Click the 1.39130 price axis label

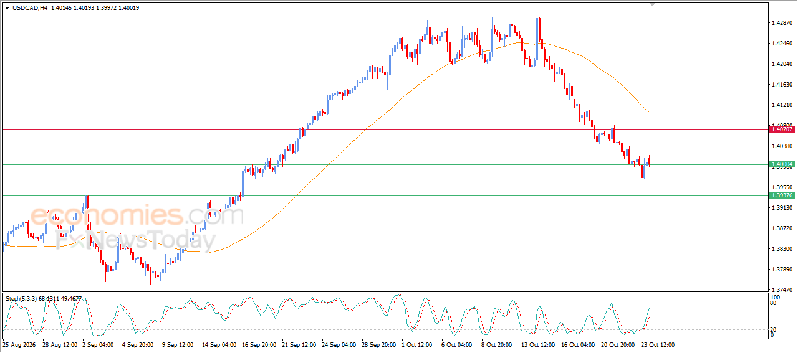[x=782, y=208]
